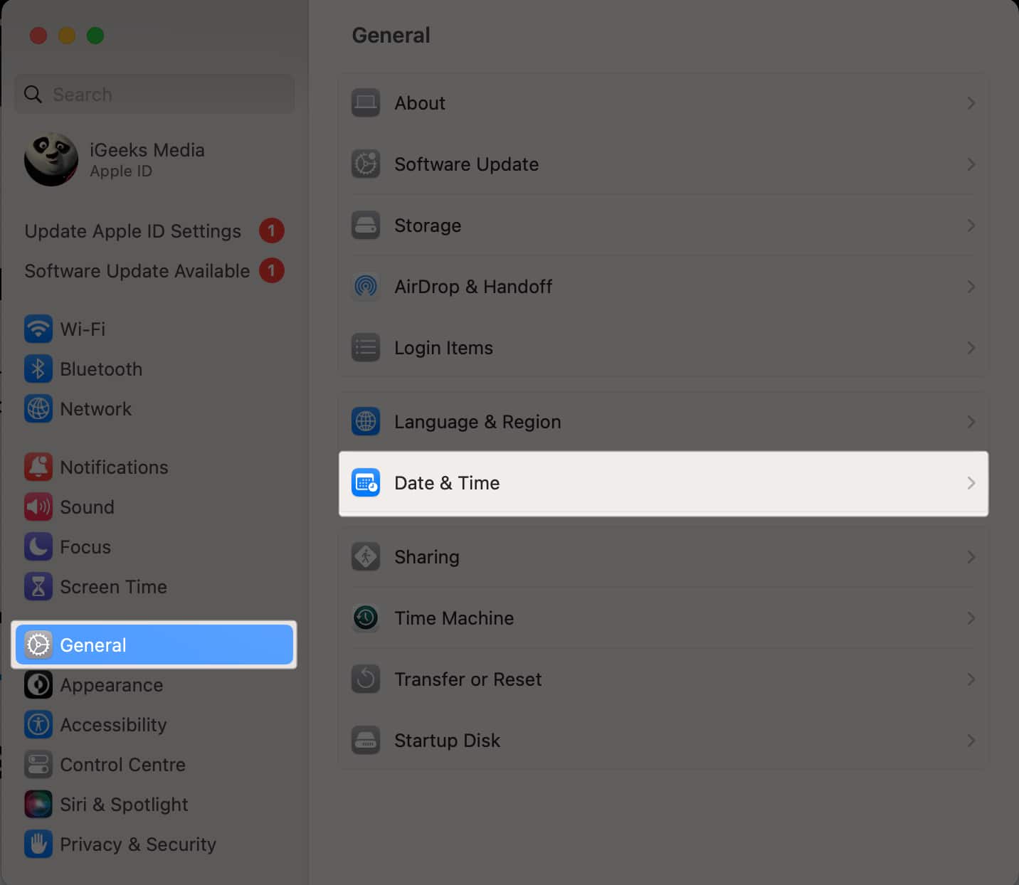The height and width of the screenshot is (885, 1019).
Task: Click the Startup Disk icon
Action: 366,741
